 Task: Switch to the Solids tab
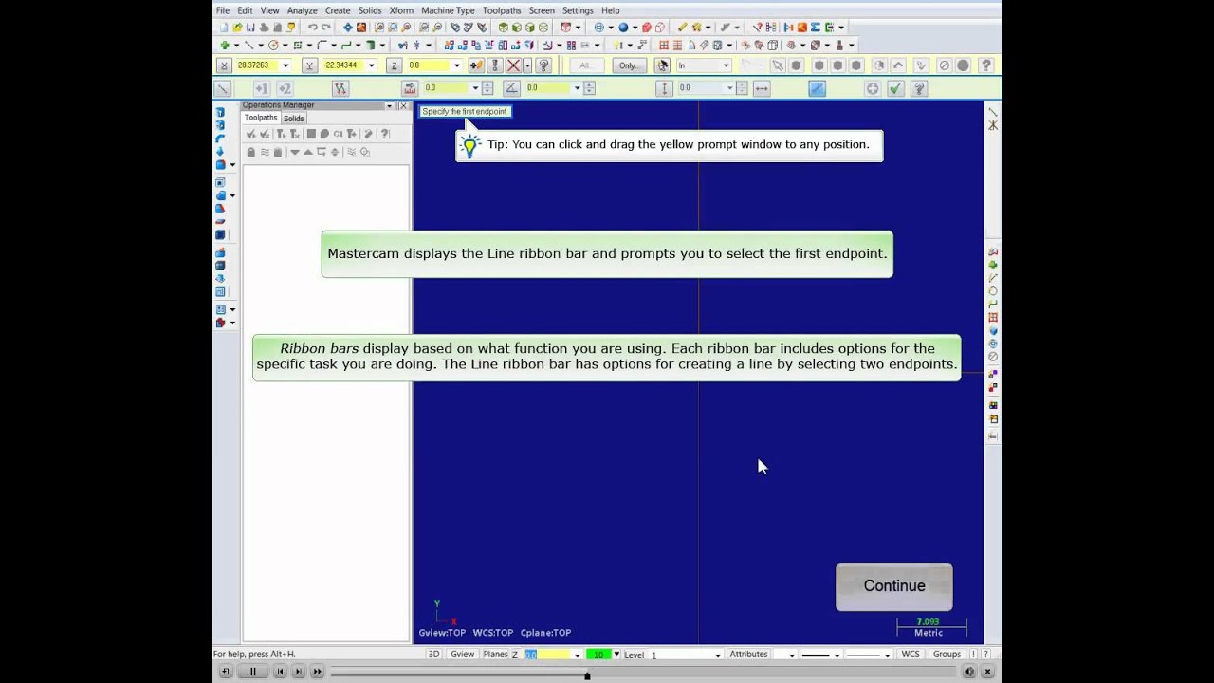pyautogui.click(x=294, y=118)
